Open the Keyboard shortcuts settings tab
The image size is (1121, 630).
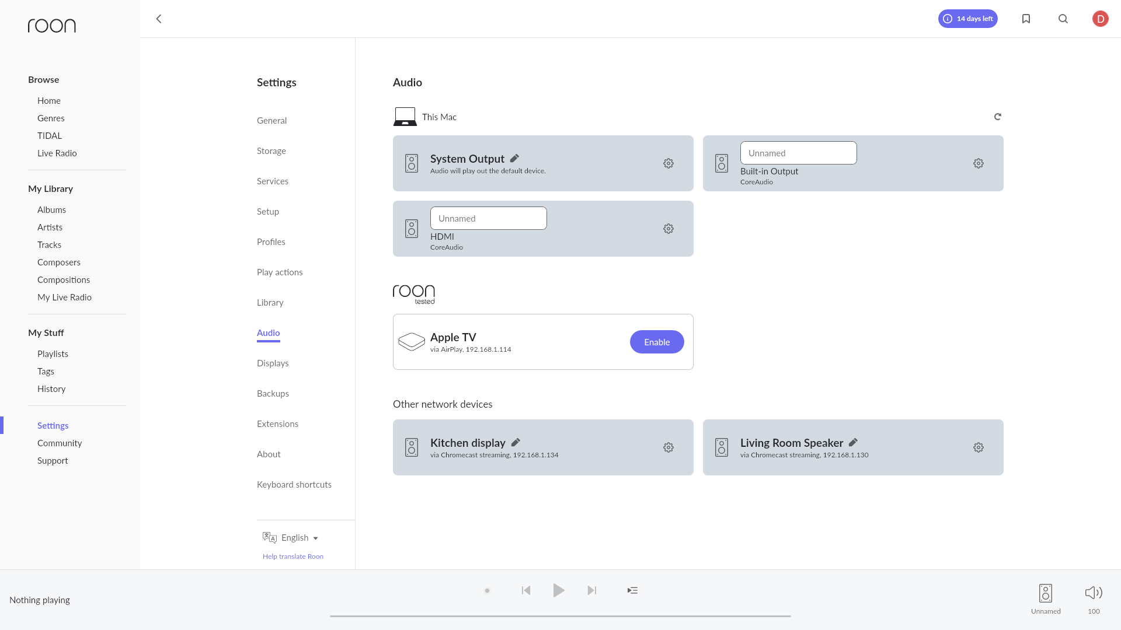click(x=294, y=485)
